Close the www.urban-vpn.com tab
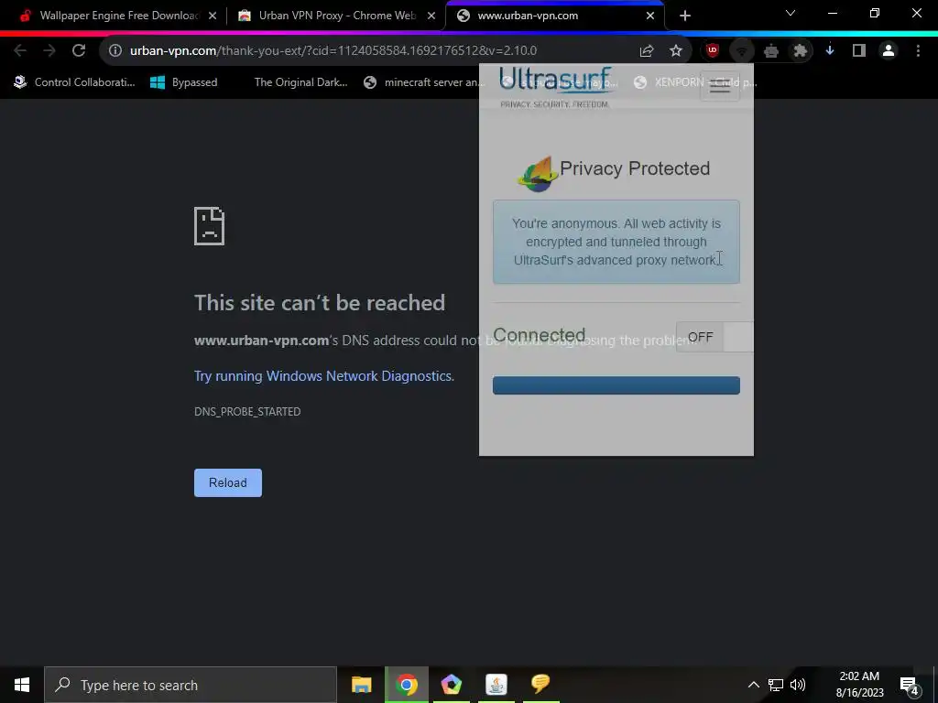The width and height of the screenshot is (938, 703). pos(650,16)
